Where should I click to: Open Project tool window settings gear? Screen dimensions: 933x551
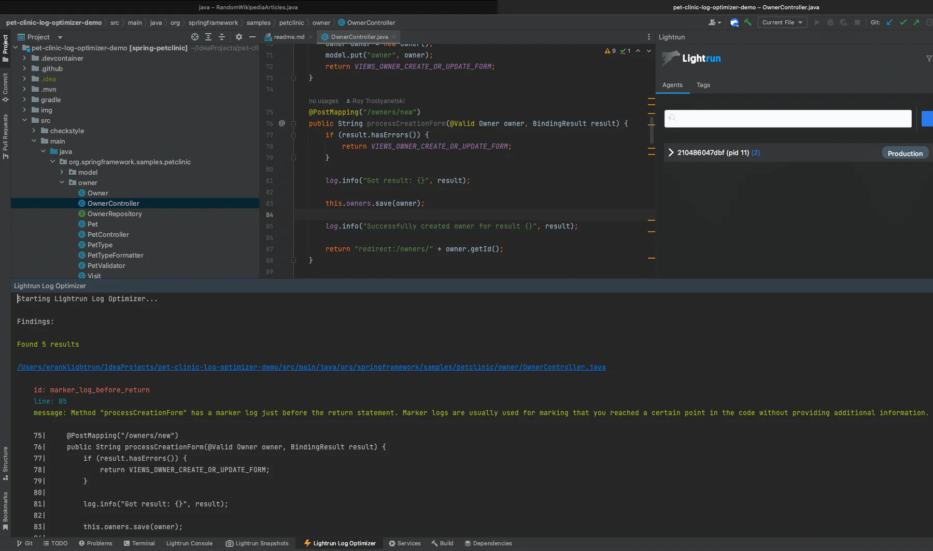(238, 37)
